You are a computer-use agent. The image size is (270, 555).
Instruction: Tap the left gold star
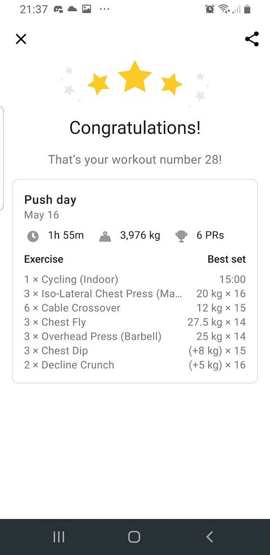98,84
